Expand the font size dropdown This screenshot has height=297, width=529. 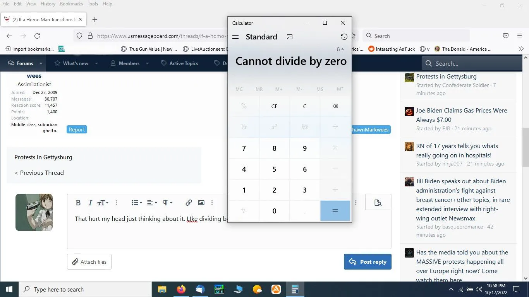point(103,203)
